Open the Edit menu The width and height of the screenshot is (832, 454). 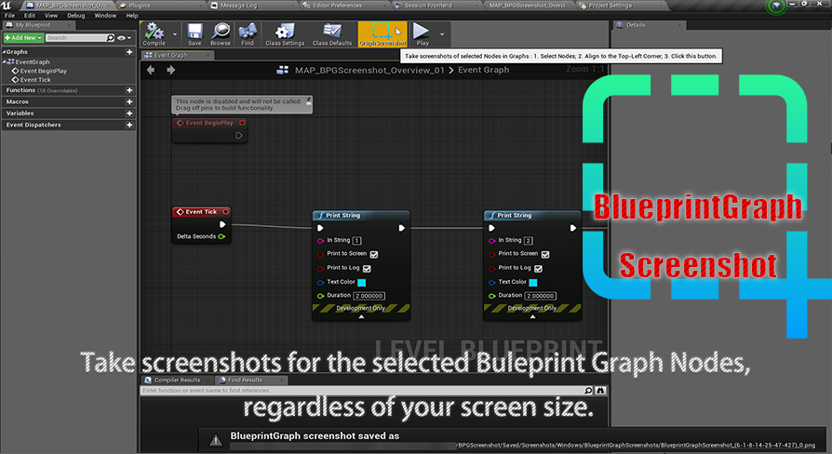tap(29, 16)
